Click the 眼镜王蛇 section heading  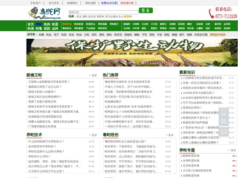point(34,75)
